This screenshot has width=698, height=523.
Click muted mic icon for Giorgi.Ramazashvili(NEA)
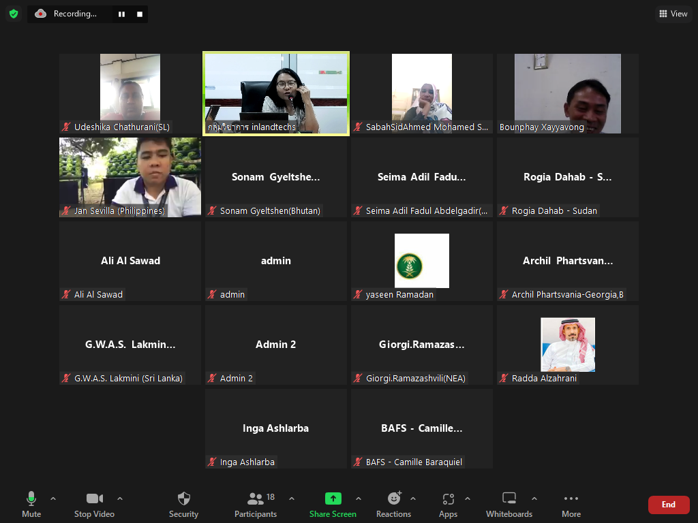[358, 378]
